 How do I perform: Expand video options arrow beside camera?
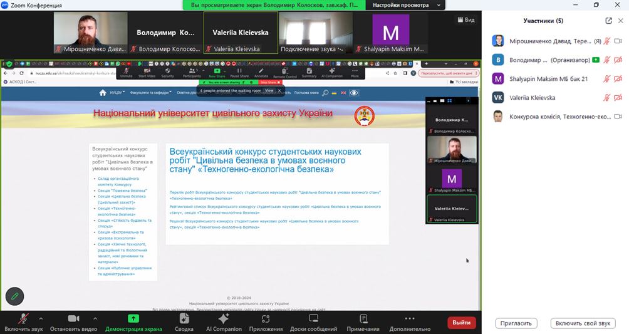95,318
